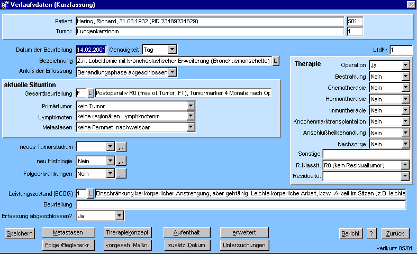Click the Bericht button
The image size is (417, 254).
click(x=350, y=233)
